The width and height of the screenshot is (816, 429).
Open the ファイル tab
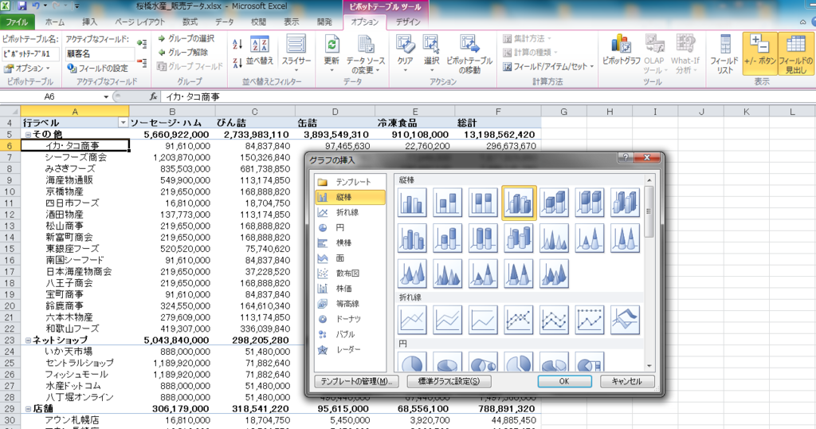(x=17, y=22)
